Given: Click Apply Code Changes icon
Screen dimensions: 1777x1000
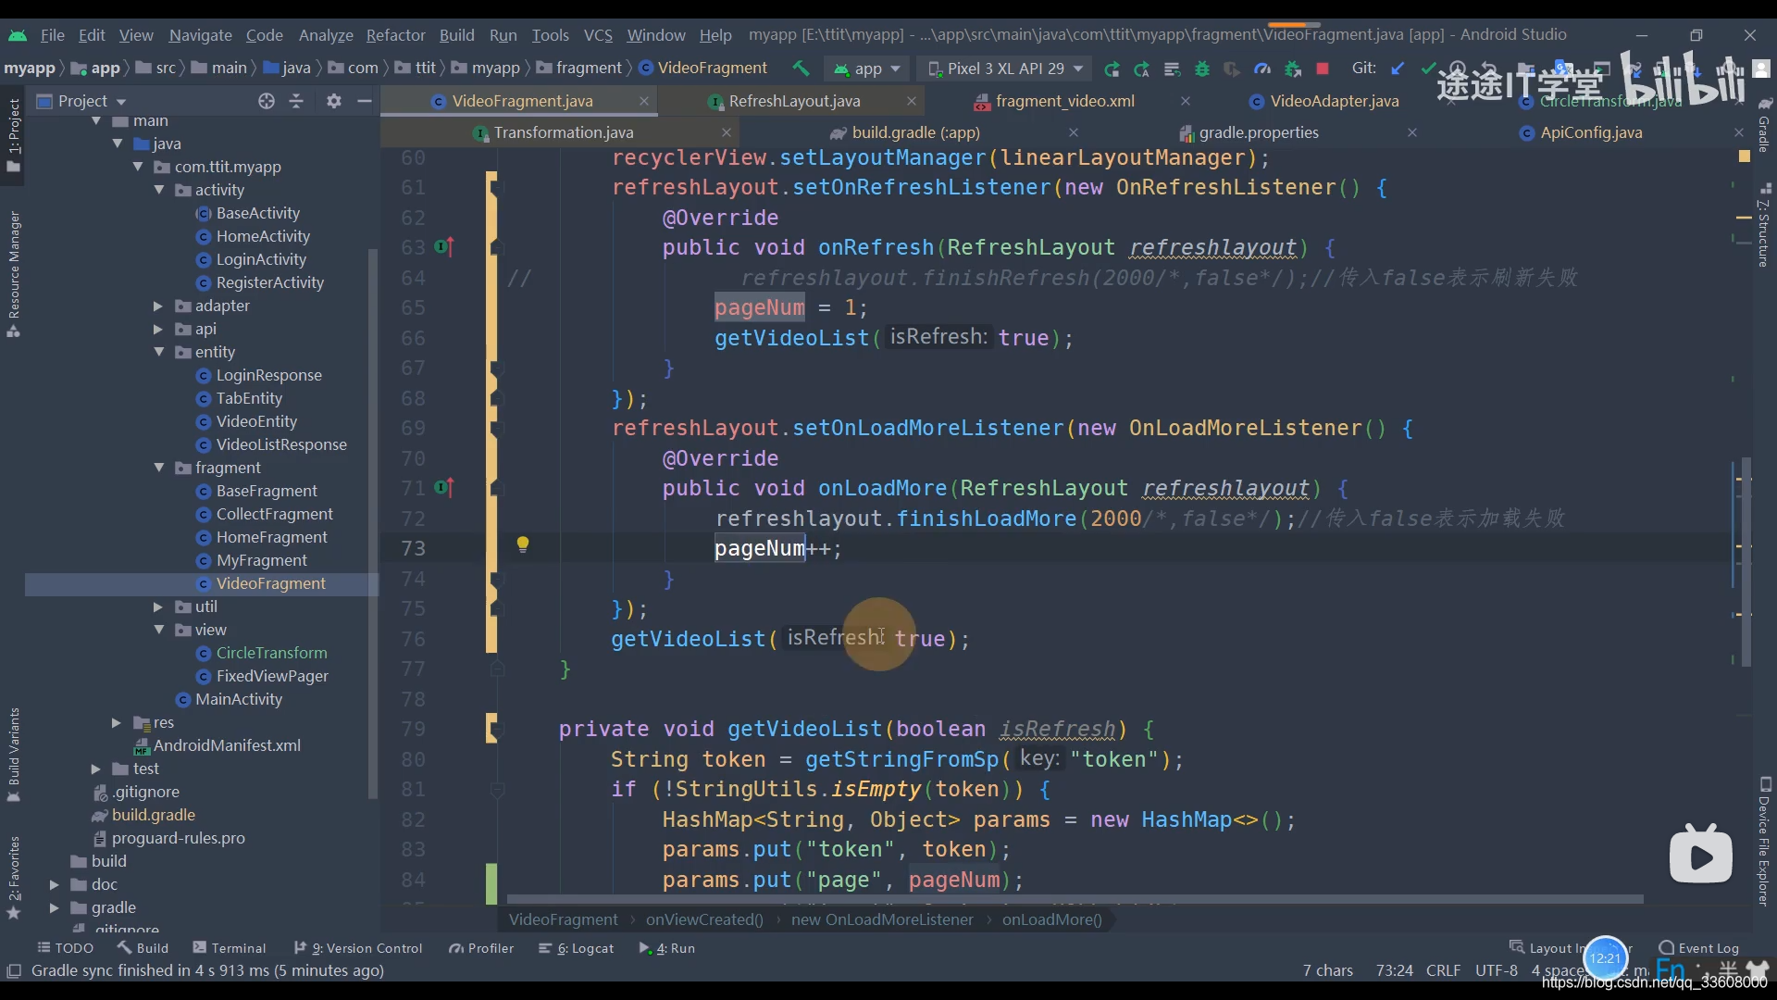Looking at the screenshot, I should (1172, 69).
